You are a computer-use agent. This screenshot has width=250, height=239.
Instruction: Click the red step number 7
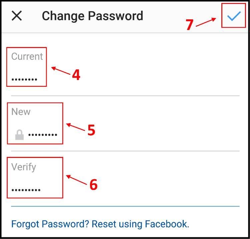[x=190, y=25]
